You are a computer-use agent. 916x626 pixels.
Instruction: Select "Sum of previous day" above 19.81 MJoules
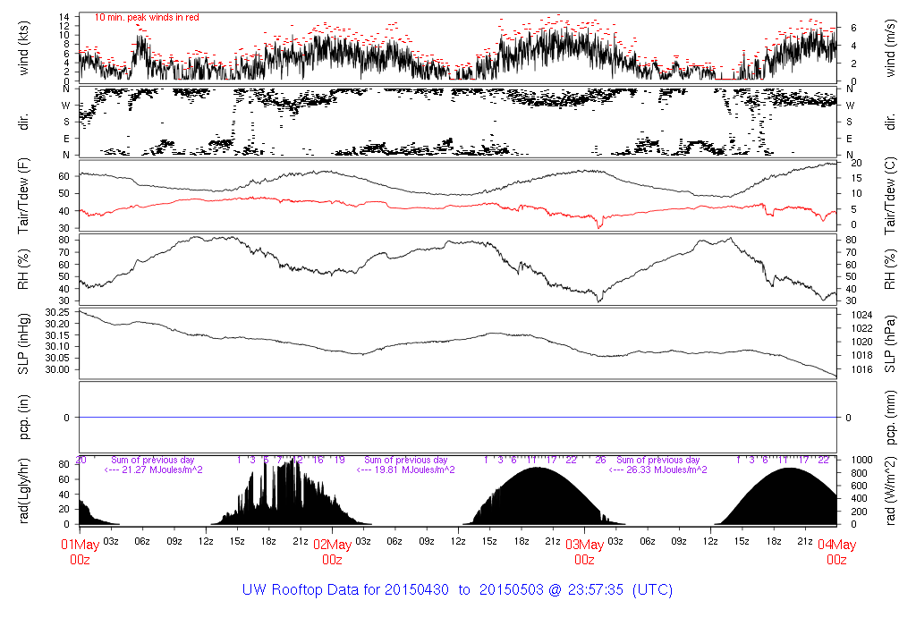click(x=405, y=461)
